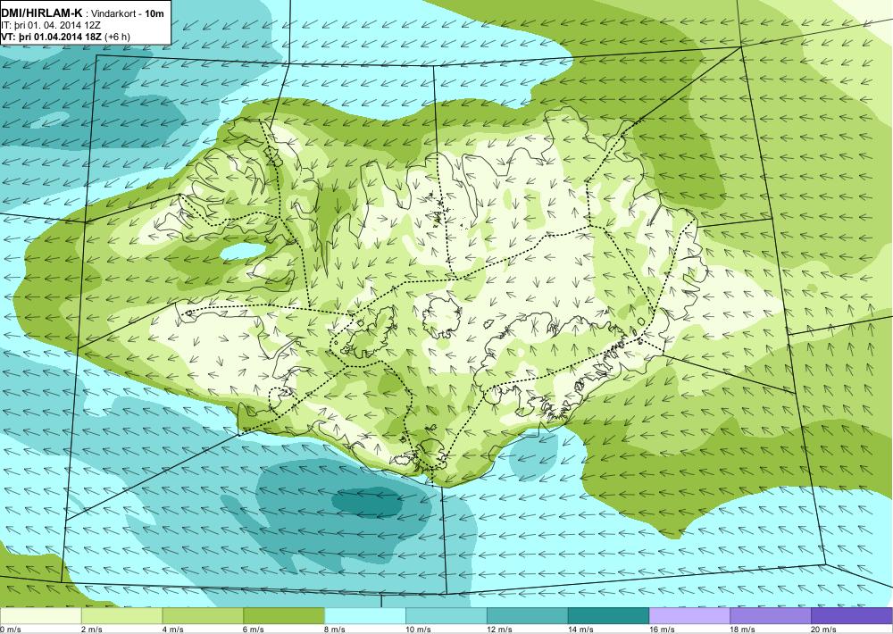893x634 pixels.
Task: Click the small cyan patch inside western Iceland's green area
Action: (242, 251)
